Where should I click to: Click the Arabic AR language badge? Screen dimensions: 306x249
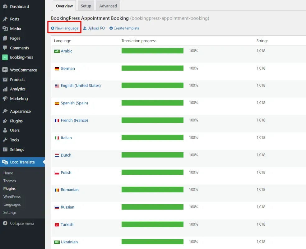pyautogui.click(x=57, y=51)
